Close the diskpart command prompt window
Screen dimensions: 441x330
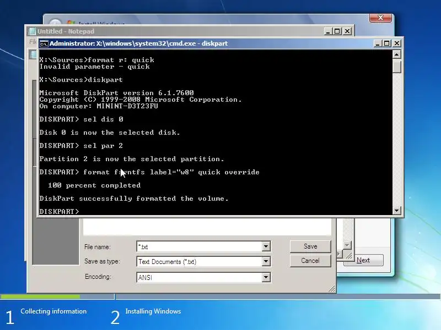[x=396, y=43]
